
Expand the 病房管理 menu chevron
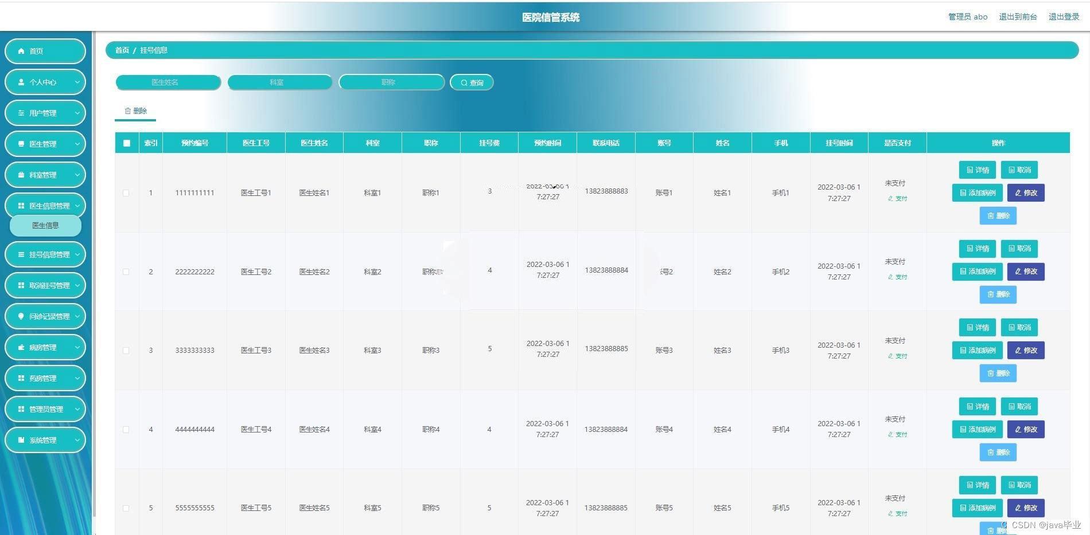point(77,347)
